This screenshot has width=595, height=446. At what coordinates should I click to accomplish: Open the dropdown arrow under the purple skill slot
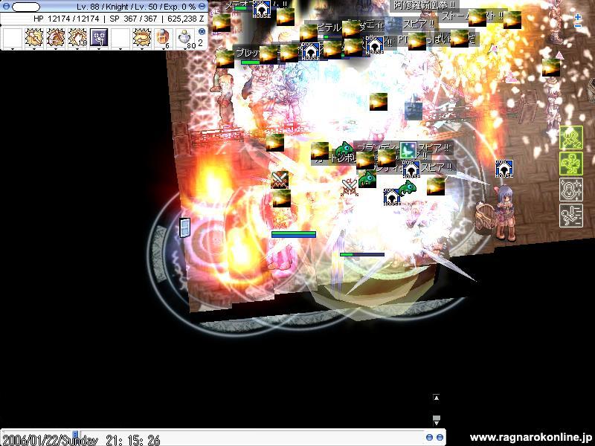(99, 49)
